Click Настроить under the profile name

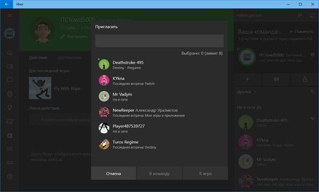(74, 37)
